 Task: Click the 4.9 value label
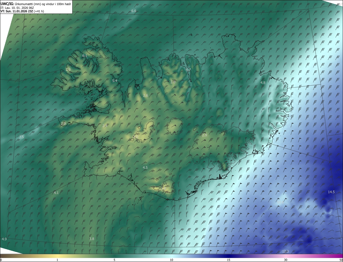[x=4, y=239]
